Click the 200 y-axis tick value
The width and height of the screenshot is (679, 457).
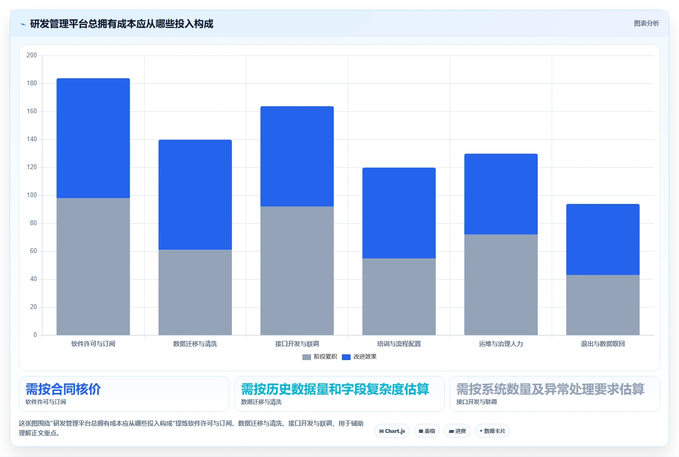[32, 55]
